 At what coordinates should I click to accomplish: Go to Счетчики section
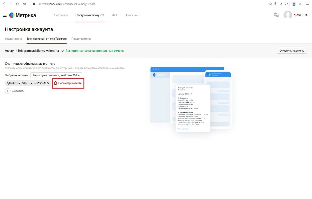pos(61,15)
